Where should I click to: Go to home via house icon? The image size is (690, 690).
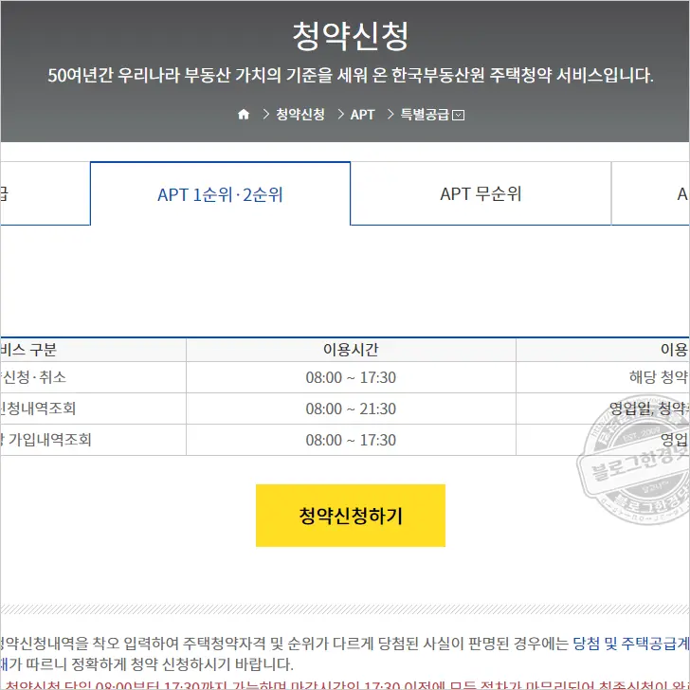tap(244, 115)
